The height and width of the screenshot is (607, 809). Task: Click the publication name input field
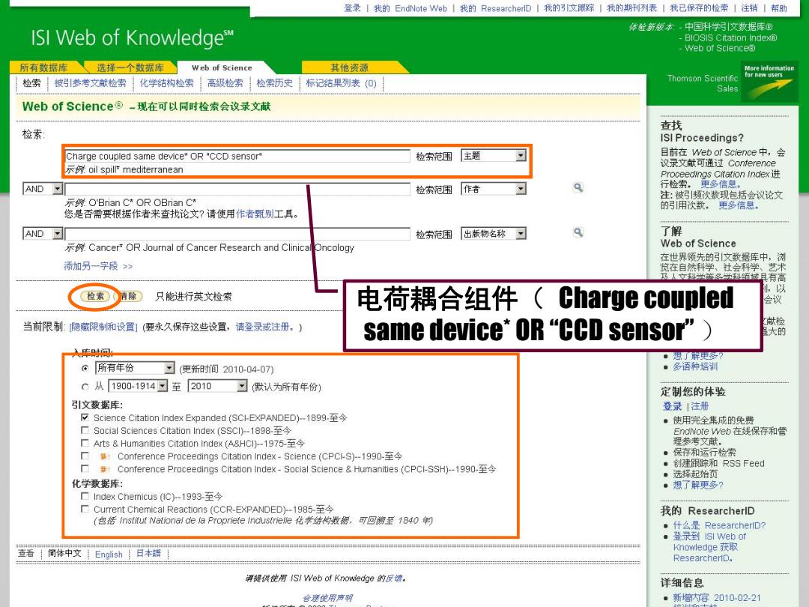pyautogui.click(x=237, y=234)
